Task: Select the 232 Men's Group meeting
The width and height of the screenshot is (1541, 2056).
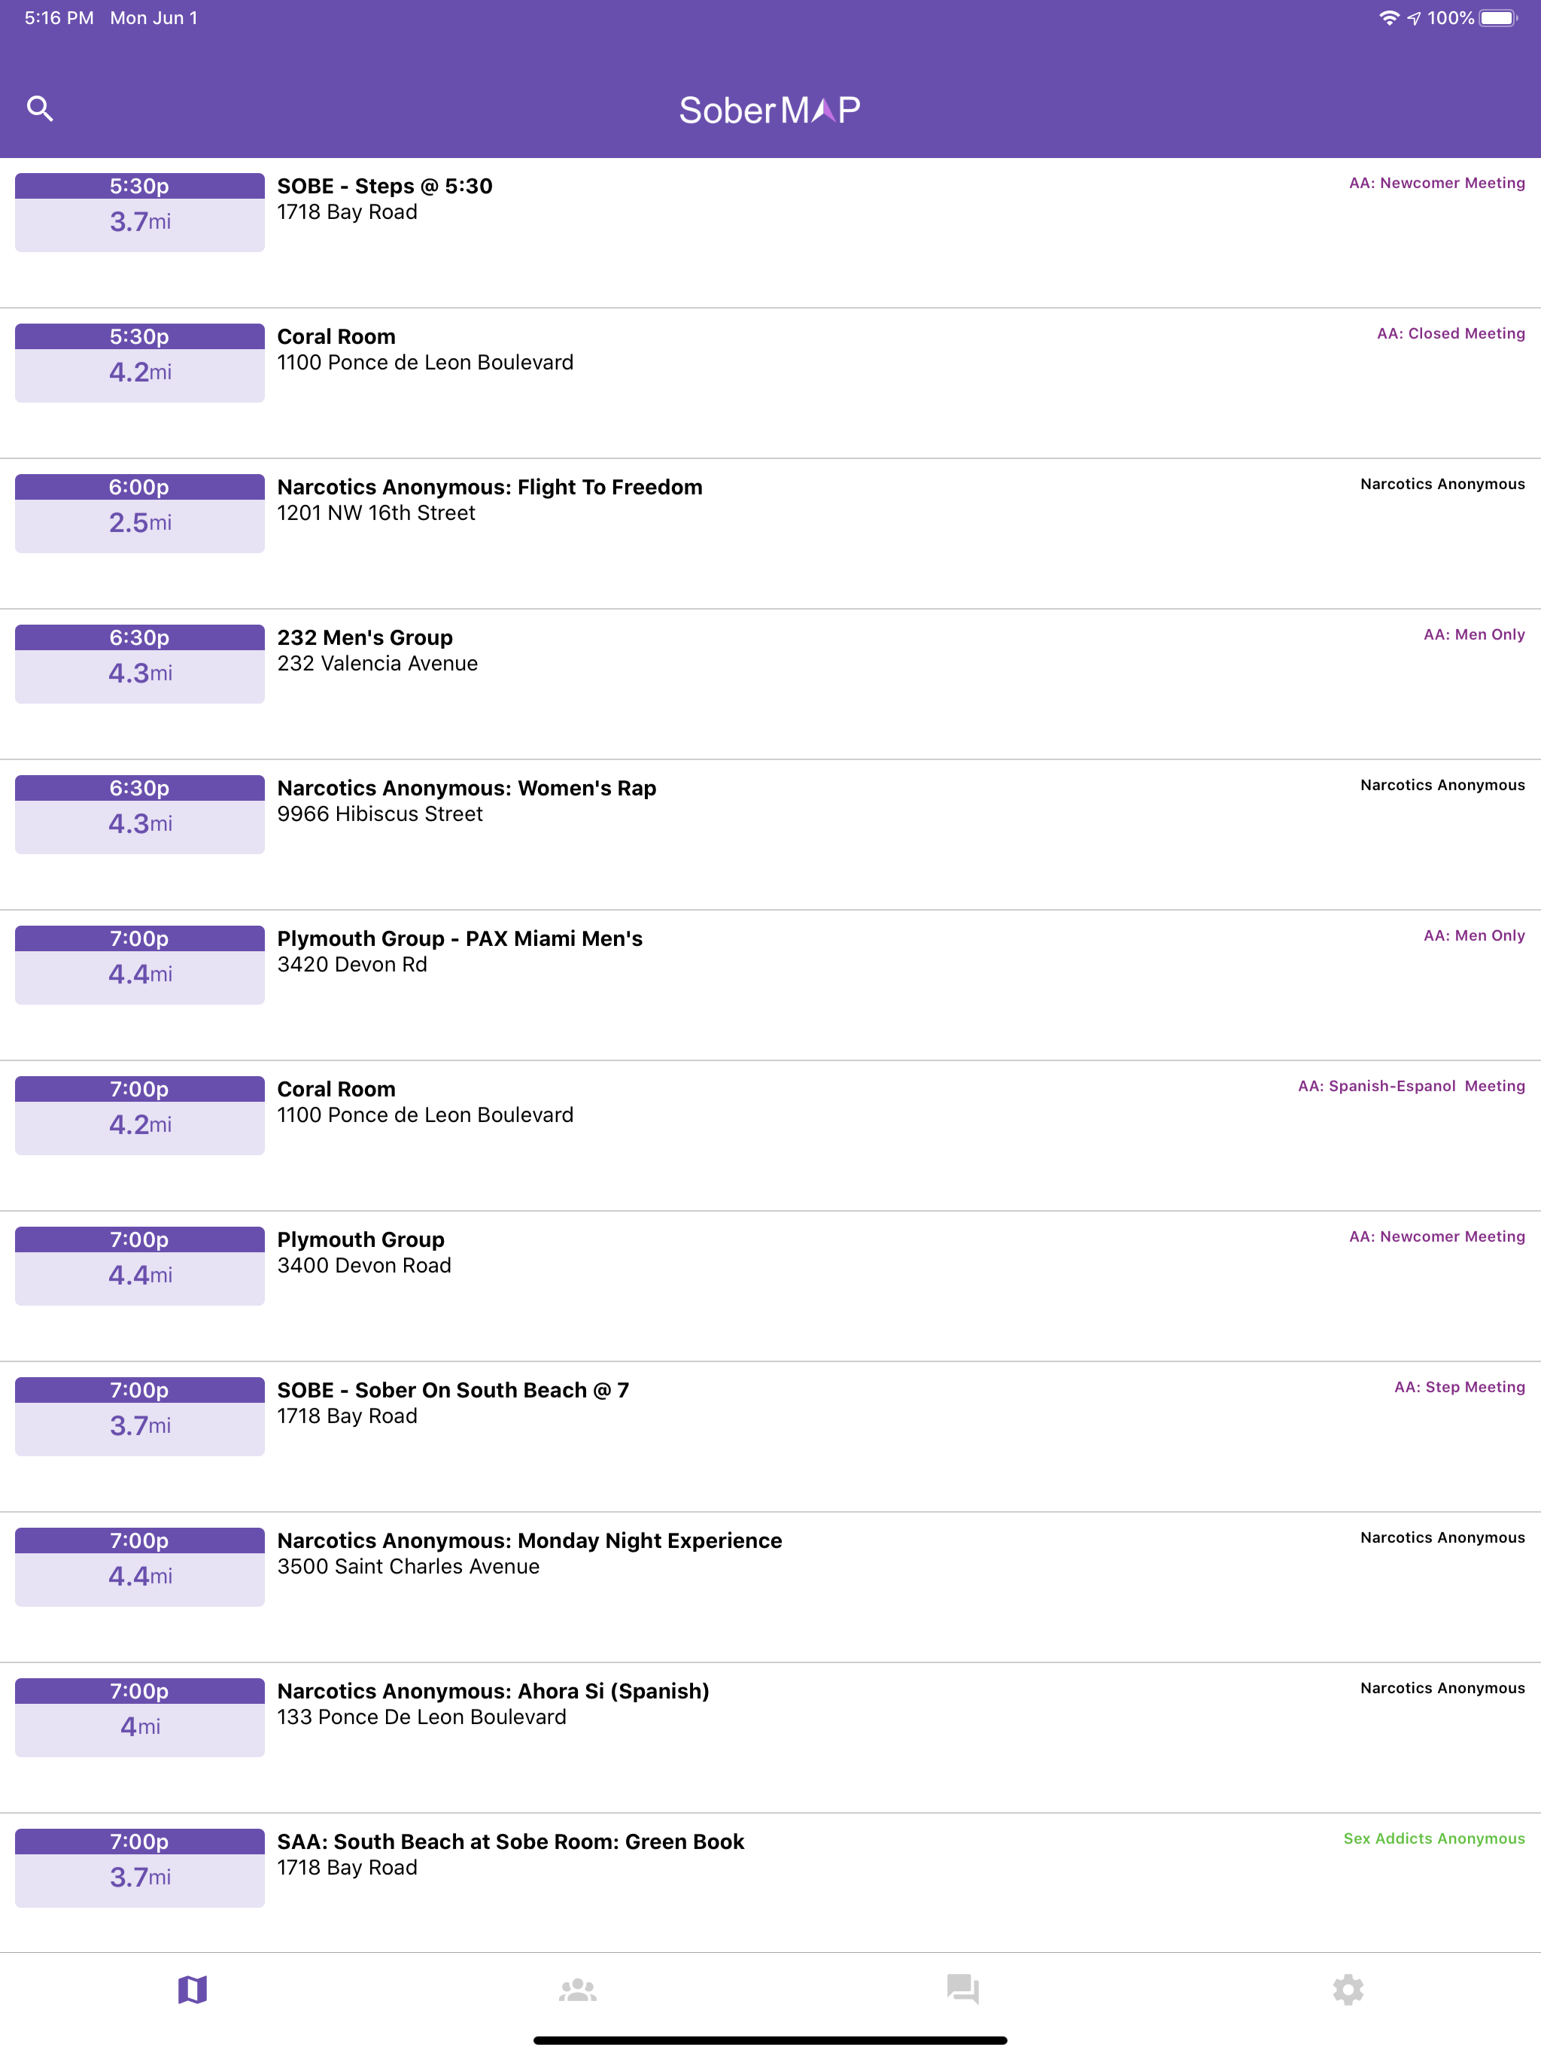Action: tap(365, 637)
